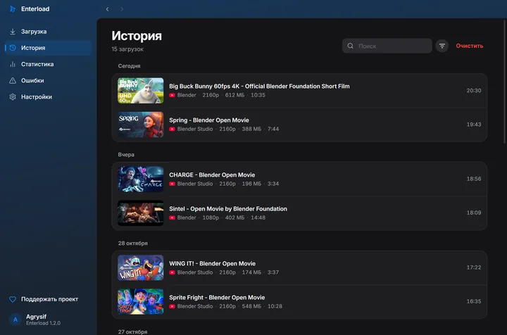Image resolution: width=507 pixels, height=335 pixels.
Task: Click YouTube icon on Sprite Fright row
Action: (172, 306)
